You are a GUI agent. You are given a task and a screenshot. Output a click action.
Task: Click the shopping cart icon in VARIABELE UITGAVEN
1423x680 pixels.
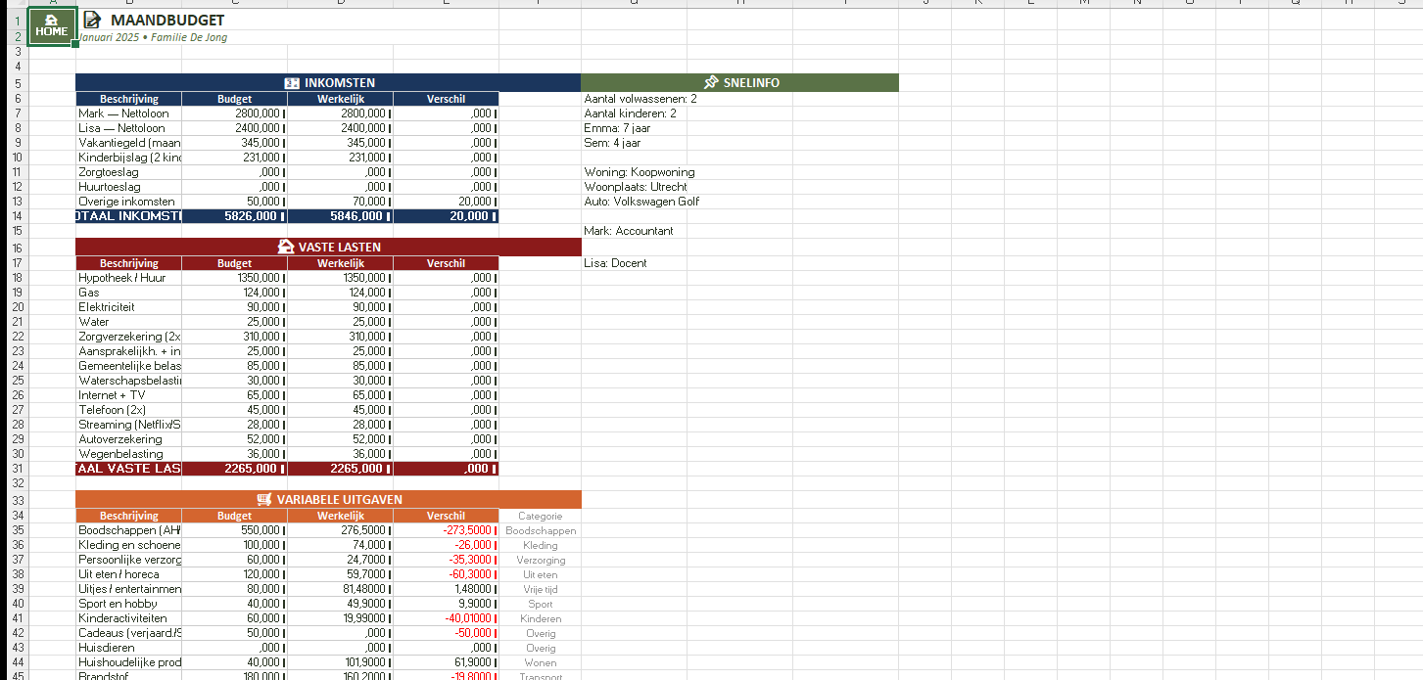[x=263, y=500]
